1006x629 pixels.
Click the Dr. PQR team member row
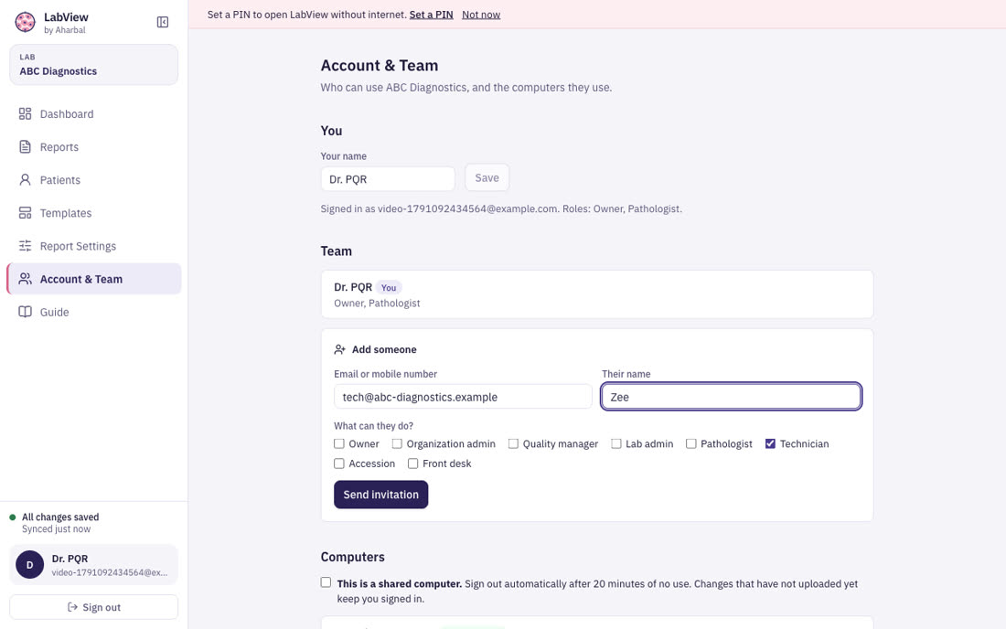pos(597,294)
